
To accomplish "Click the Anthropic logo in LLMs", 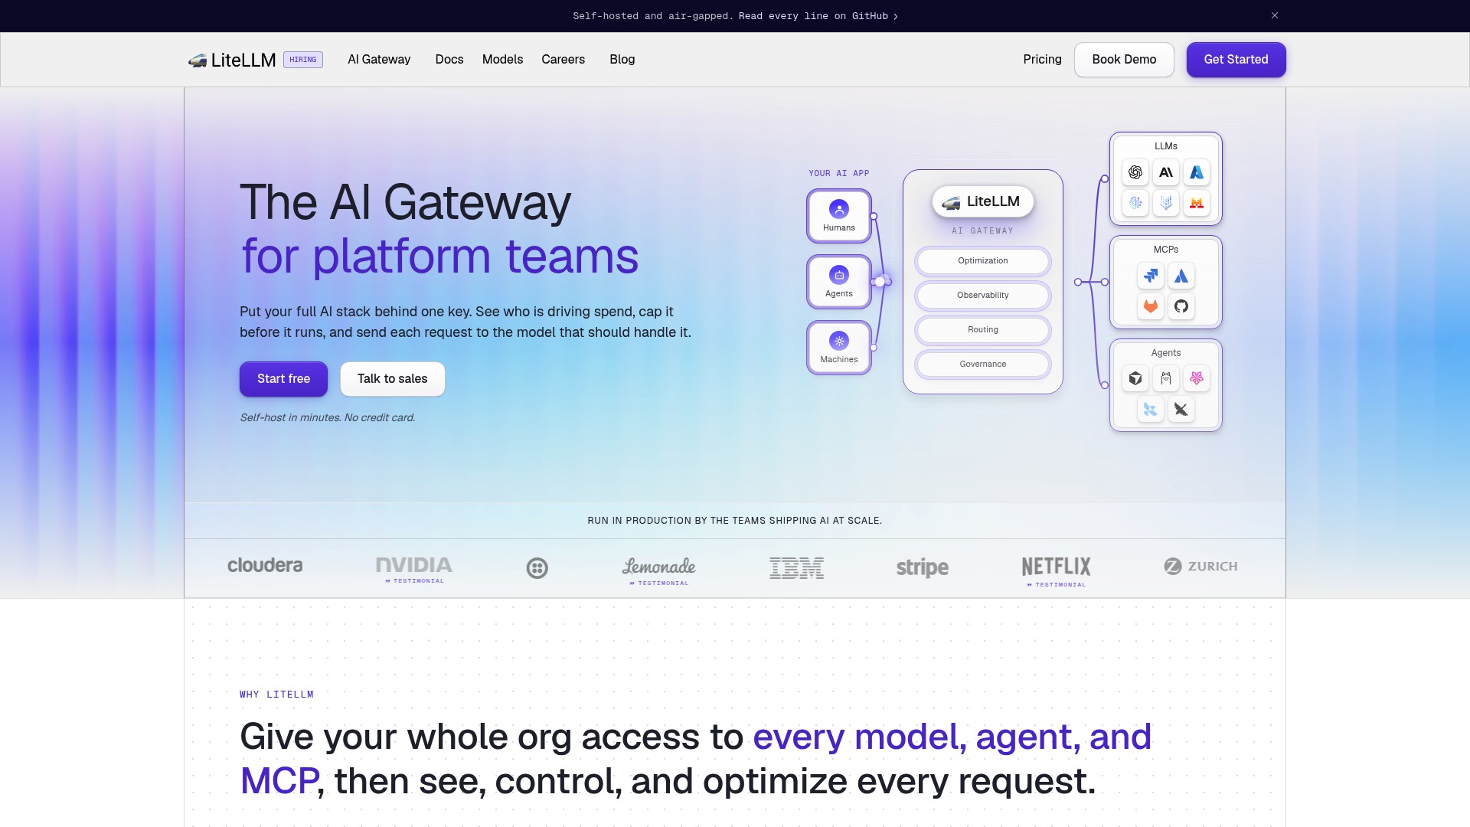I will (1166, 172).
